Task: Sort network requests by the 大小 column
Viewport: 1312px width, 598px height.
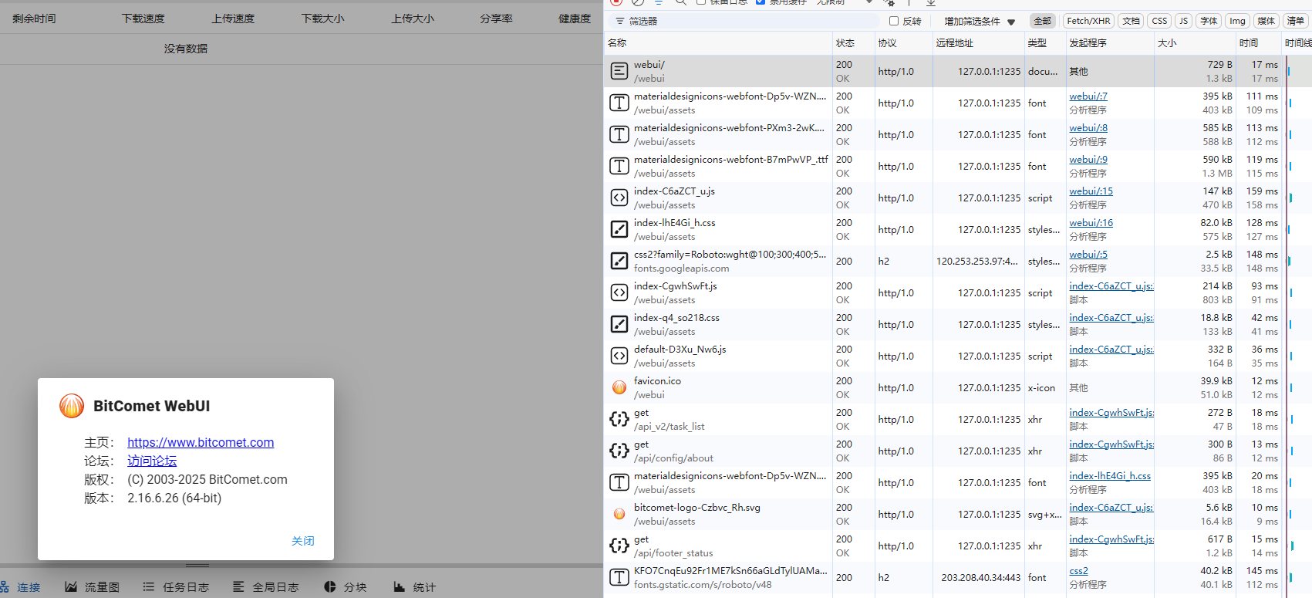Action: pos(1194,43)
